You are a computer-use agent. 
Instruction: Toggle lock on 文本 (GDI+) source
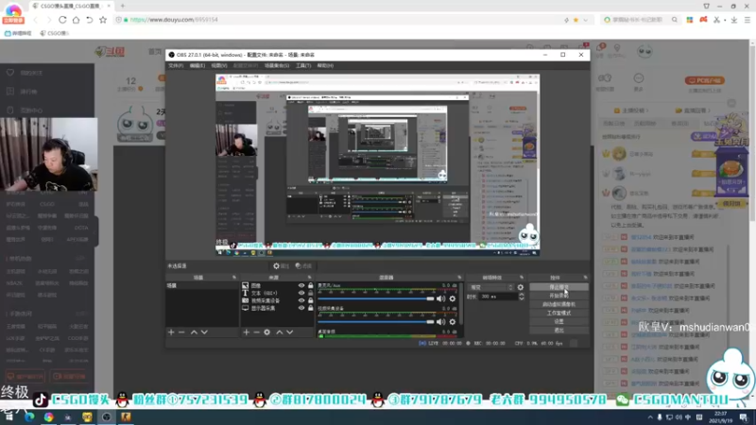pyautogui.click(x=311, y=293)
